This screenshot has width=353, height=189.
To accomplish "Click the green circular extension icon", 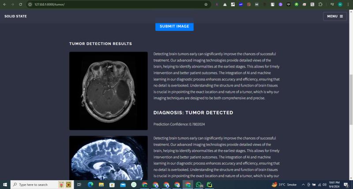I will tap(297, 4).
